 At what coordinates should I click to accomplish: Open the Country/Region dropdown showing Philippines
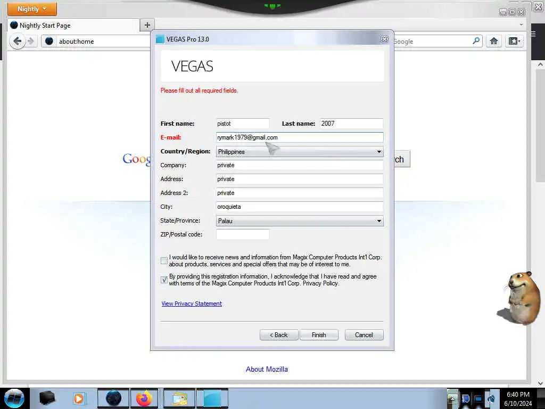click(300, 152)
